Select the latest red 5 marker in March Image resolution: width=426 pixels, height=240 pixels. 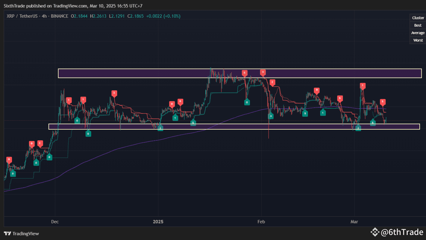pyautogui.click(x=383, y=102)
